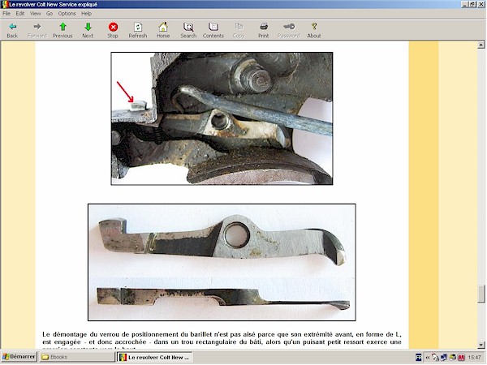The image size is (487, 365).
Task: Click the Démarrer start button
Action: coord(19,357)
